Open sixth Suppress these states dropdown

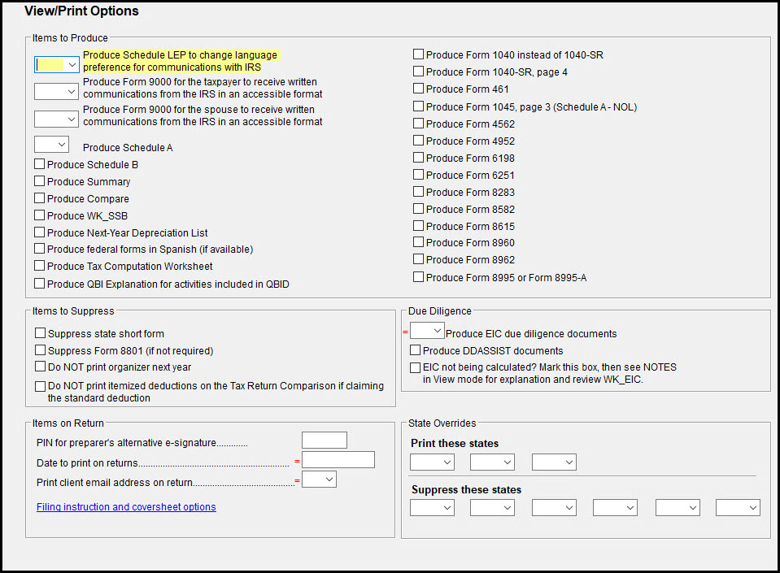pos(739,508)
